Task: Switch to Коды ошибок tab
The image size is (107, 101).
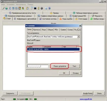Action: [x=66, y=19]
